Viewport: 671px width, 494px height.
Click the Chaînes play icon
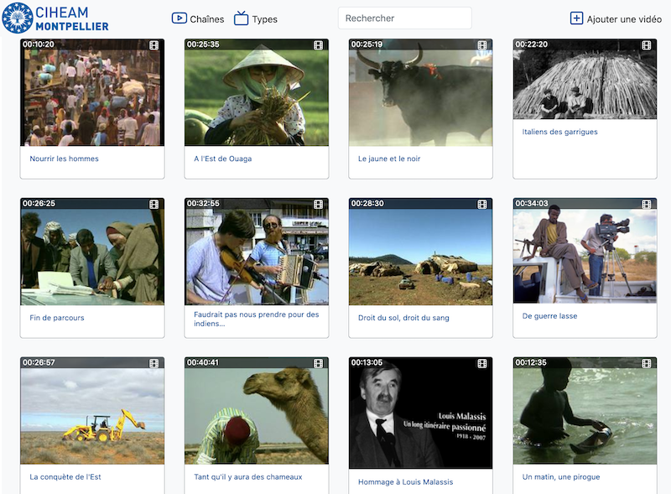pyautogui.click(x=179, y=18)
